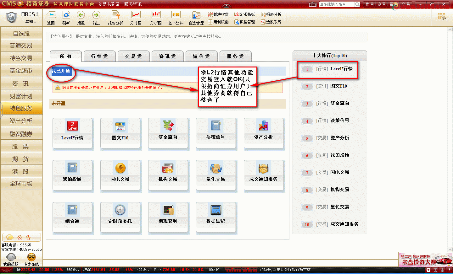The width and height of the screenshot is (453, 274).
Task: Switch to the 服务类 tab
Action: click(x=235, y=56)
